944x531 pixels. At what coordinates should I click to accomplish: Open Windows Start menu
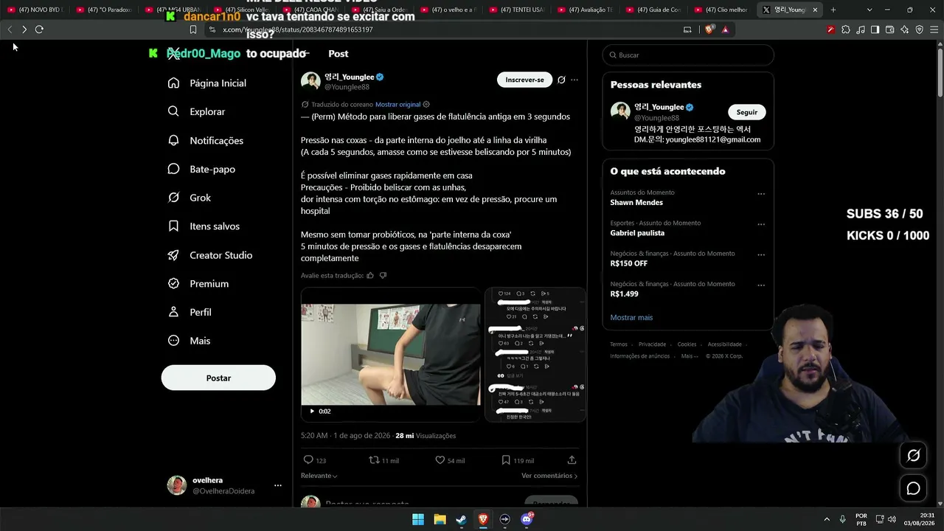[x=418, y=519]
